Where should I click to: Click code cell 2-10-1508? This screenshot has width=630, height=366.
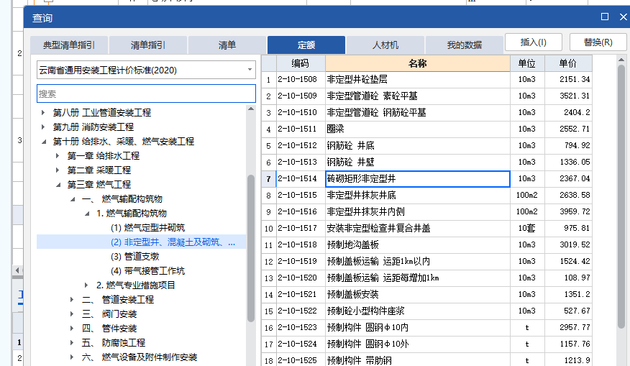pos(301,80)
